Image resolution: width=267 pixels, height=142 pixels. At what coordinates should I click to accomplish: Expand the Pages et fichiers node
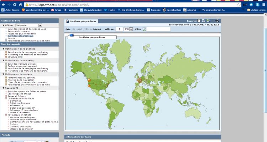pyautogui.click(x=6, y=96)
